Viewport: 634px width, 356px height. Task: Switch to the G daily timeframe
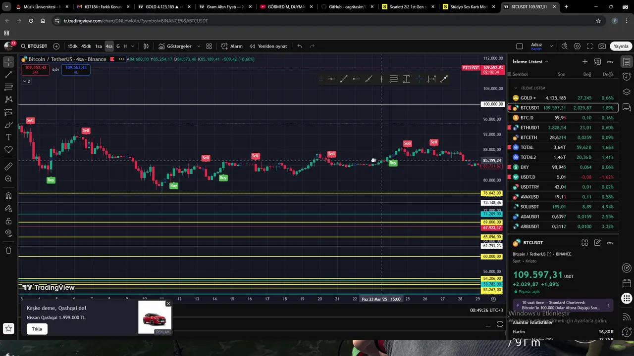118,46
